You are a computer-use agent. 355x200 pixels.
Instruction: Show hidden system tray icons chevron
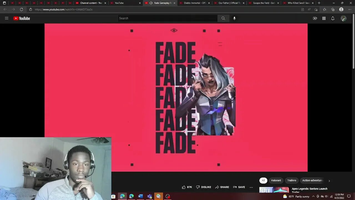313,196
